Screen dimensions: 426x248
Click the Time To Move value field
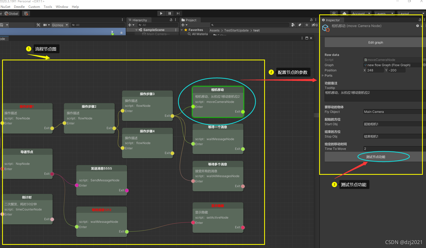395,149
